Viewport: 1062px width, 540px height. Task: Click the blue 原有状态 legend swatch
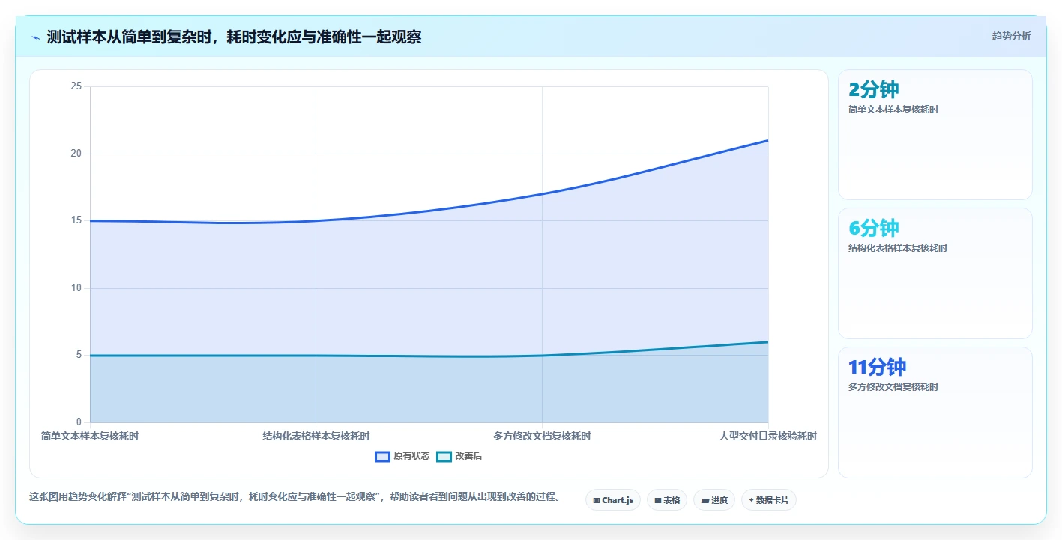tap(383, 456)
